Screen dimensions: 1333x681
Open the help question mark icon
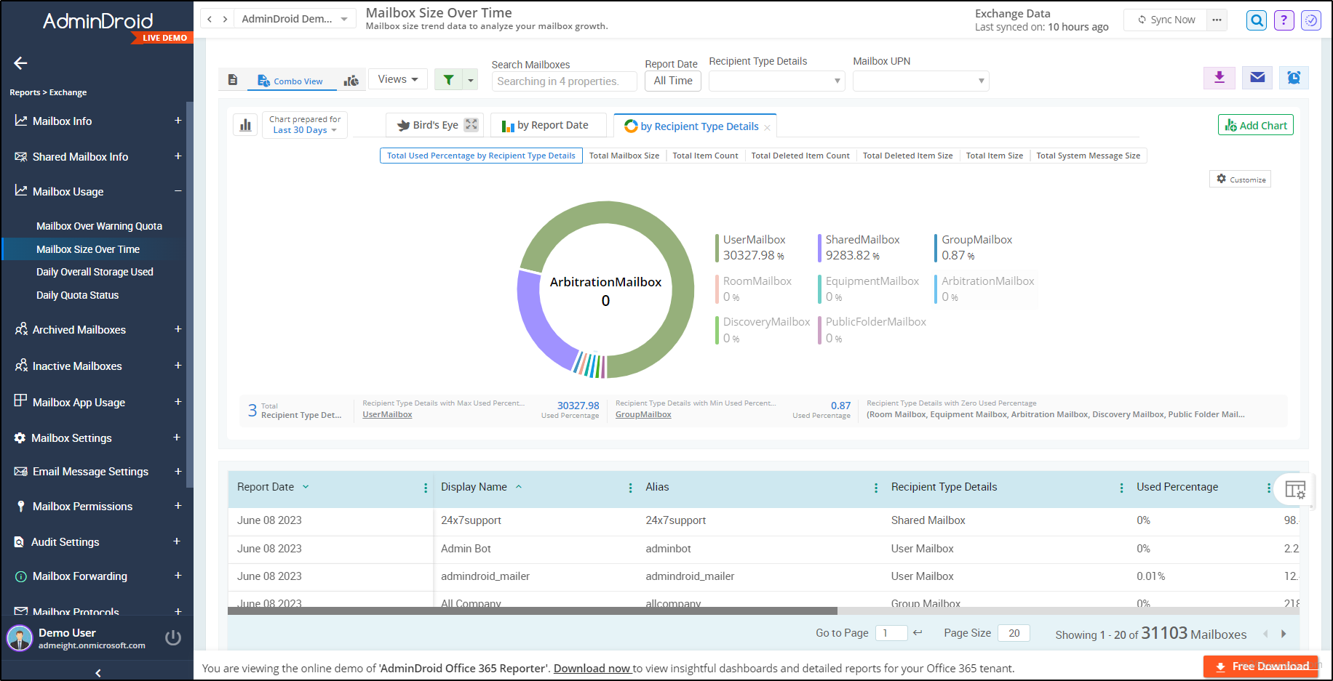(1284, 20)
